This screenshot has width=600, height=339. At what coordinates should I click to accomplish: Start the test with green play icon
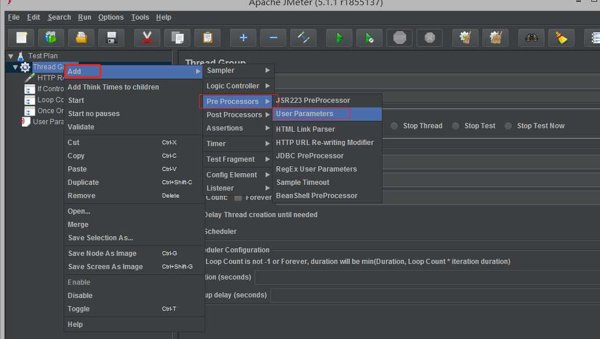point(339,38)
